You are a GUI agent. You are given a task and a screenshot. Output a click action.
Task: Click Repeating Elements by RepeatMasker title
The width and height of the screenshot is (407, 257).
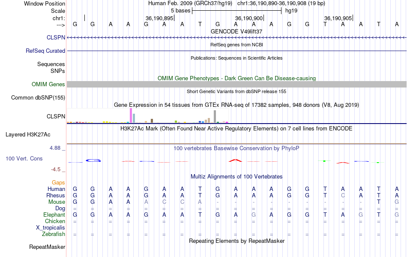(x=236, y=241)
